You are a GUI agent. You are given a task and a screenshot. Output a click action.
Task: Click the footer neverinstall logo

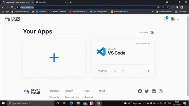[x=32, y=92]
